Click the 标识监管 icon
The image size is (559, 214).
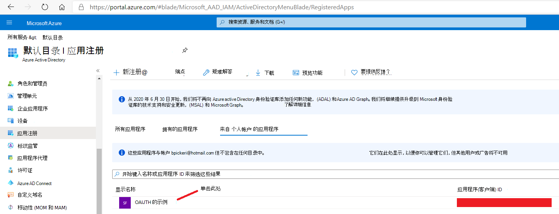[x=11, y=146]
